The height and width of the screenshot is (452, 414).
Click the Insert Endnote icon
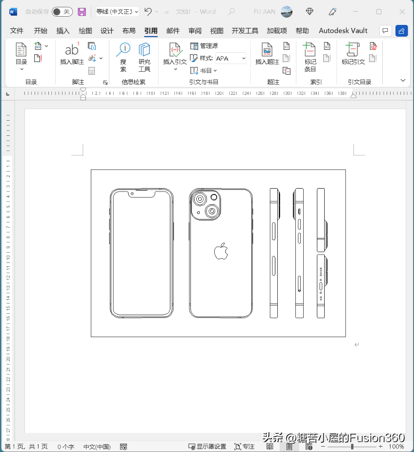(92, 46)
